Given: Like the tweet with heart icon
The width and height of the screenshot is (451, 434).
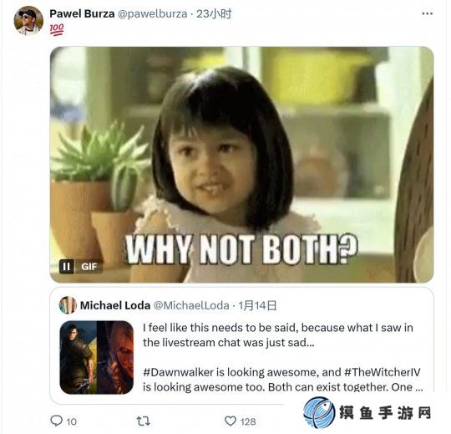Looking at the screenshot, I should point(231,421).
